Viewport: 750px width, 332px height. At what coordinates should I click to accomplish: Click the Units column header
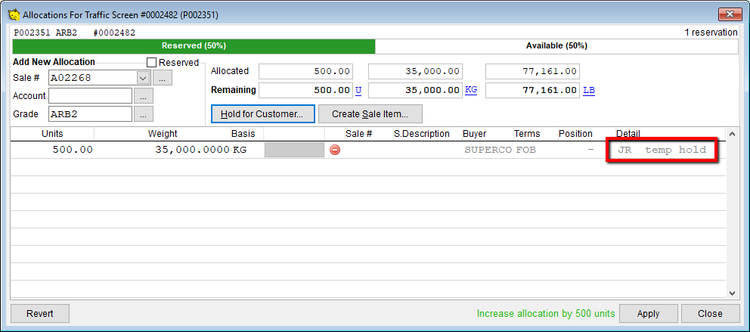52,134
